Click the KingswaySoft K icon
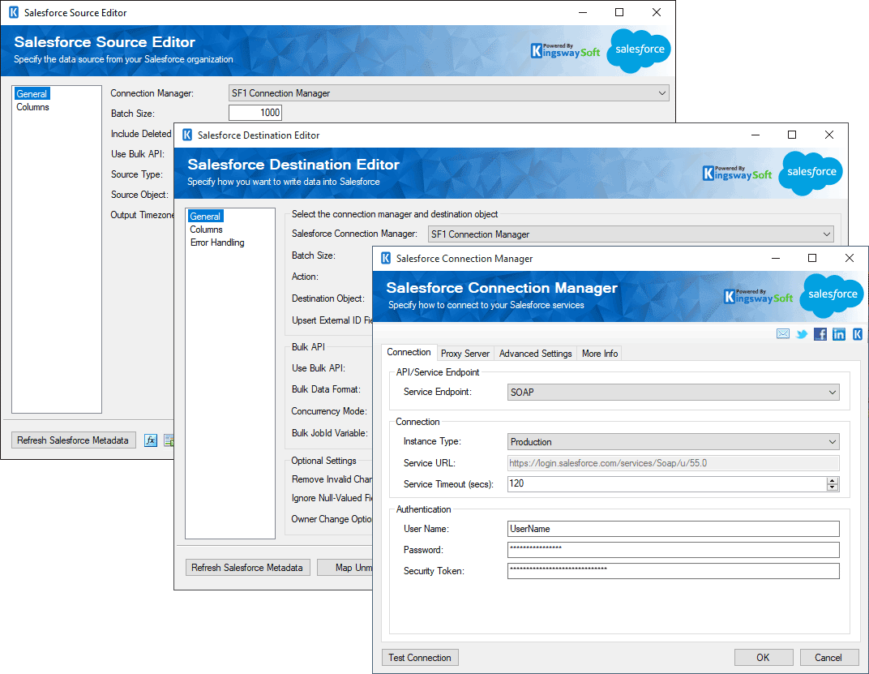The height and width of the screenshot is (674, 869). tap(857, 333)
